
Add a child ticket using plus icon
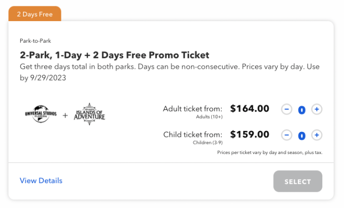click(316, 135)
